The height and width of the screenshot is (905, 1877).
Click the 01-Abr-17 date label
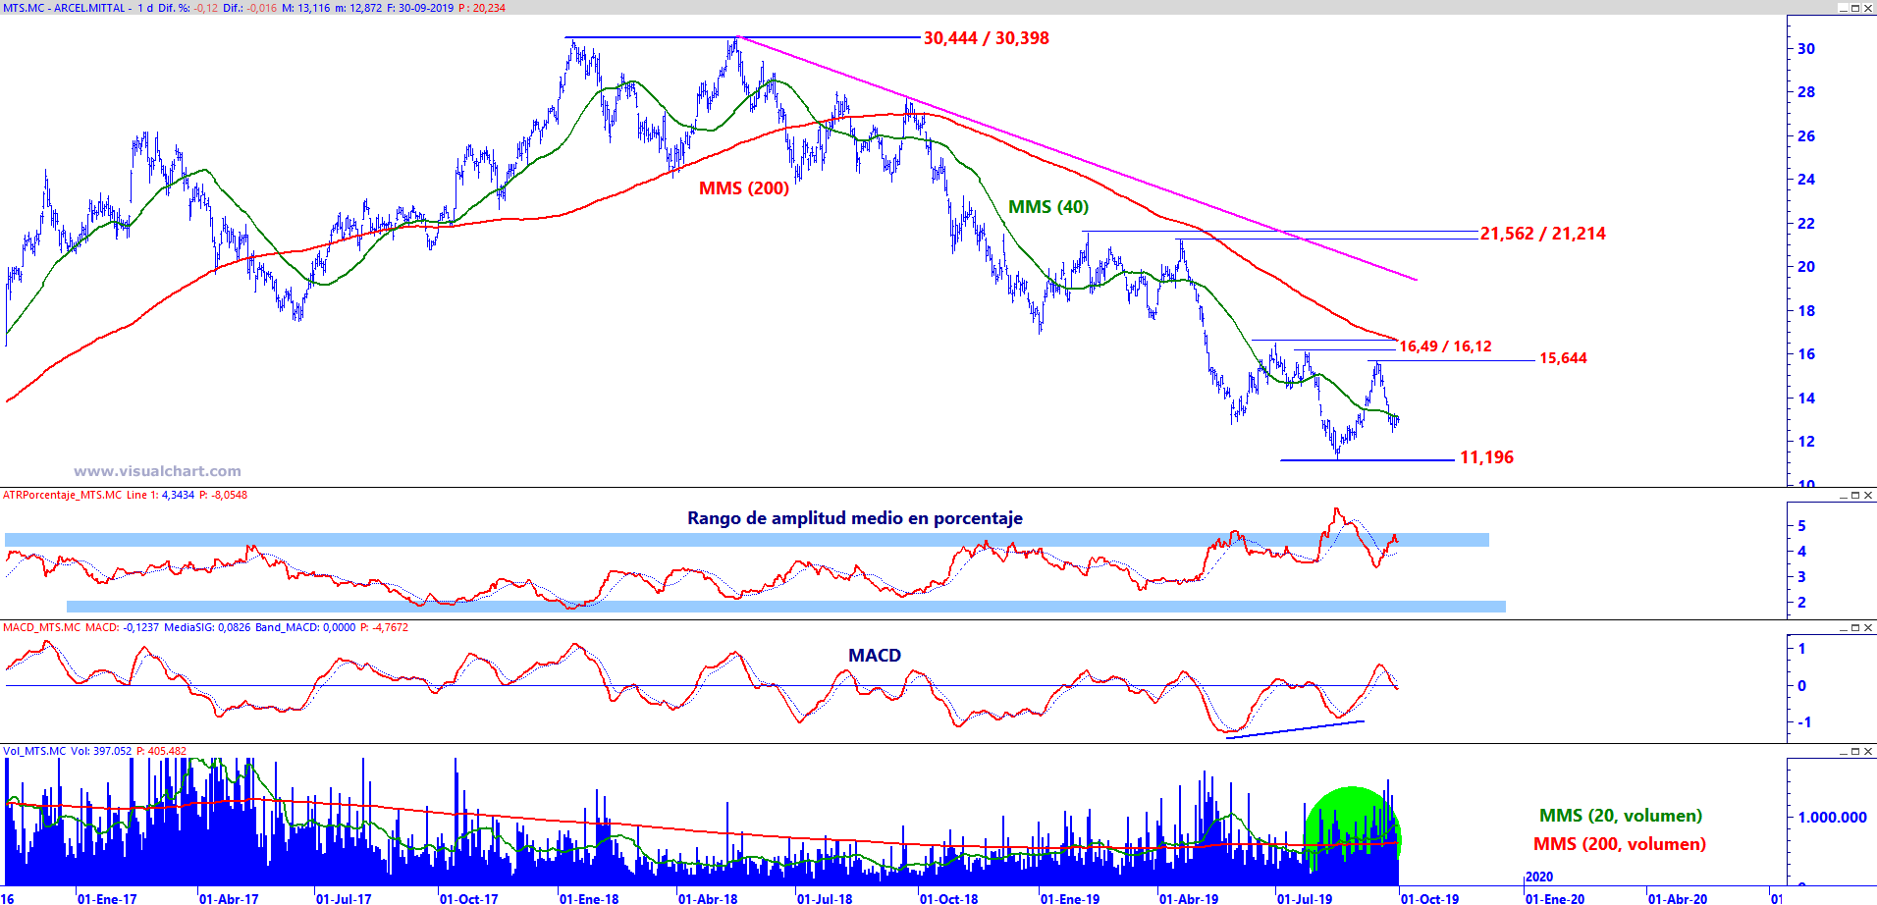tap(229, 898)
